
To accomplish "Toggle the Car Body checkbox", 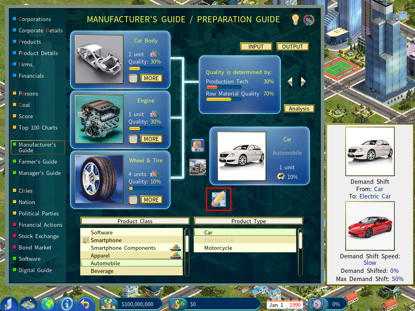I will coord(133,79).
